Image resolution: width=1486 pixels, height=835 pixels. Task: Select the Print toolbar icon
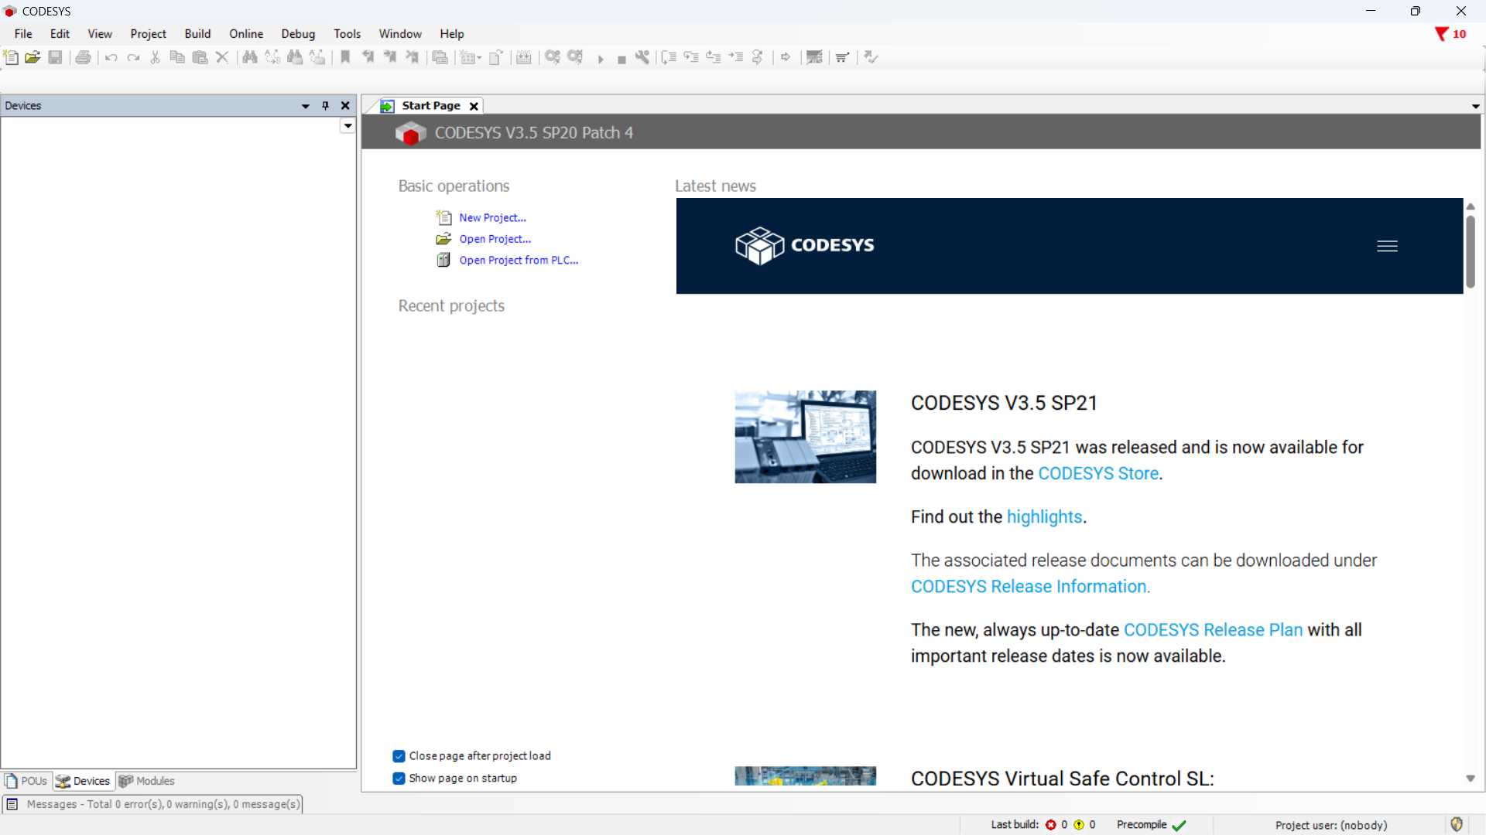point(83,57)
